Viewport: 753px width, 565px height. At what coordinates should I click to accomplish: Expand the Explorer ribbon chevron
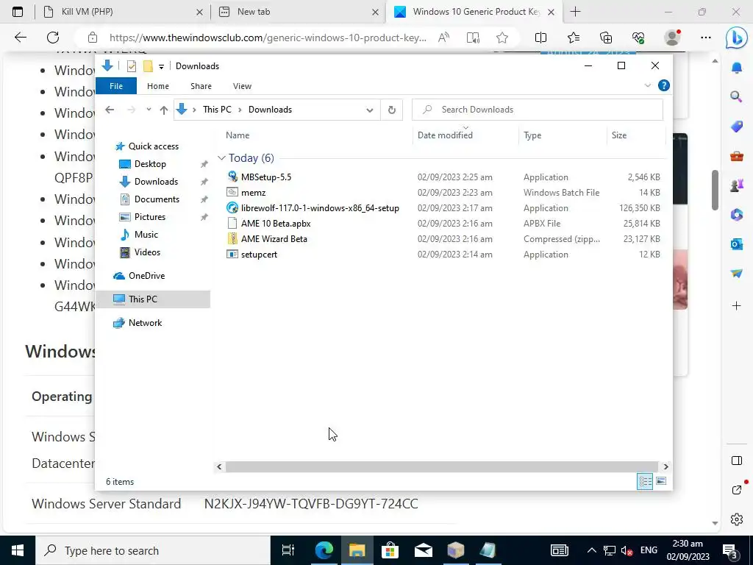647,85
